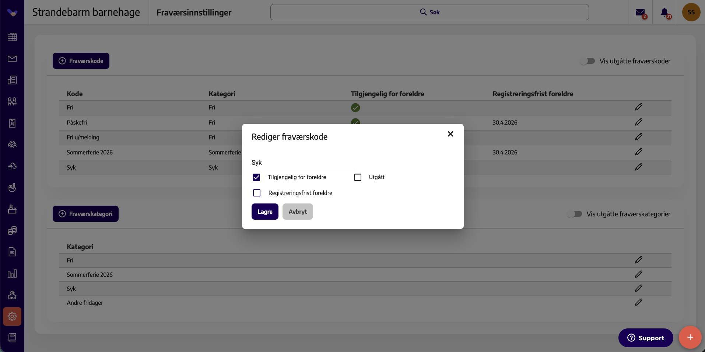The image size is (705, 352).
Task: Open notifications bell icon
Action: point(665,13)
